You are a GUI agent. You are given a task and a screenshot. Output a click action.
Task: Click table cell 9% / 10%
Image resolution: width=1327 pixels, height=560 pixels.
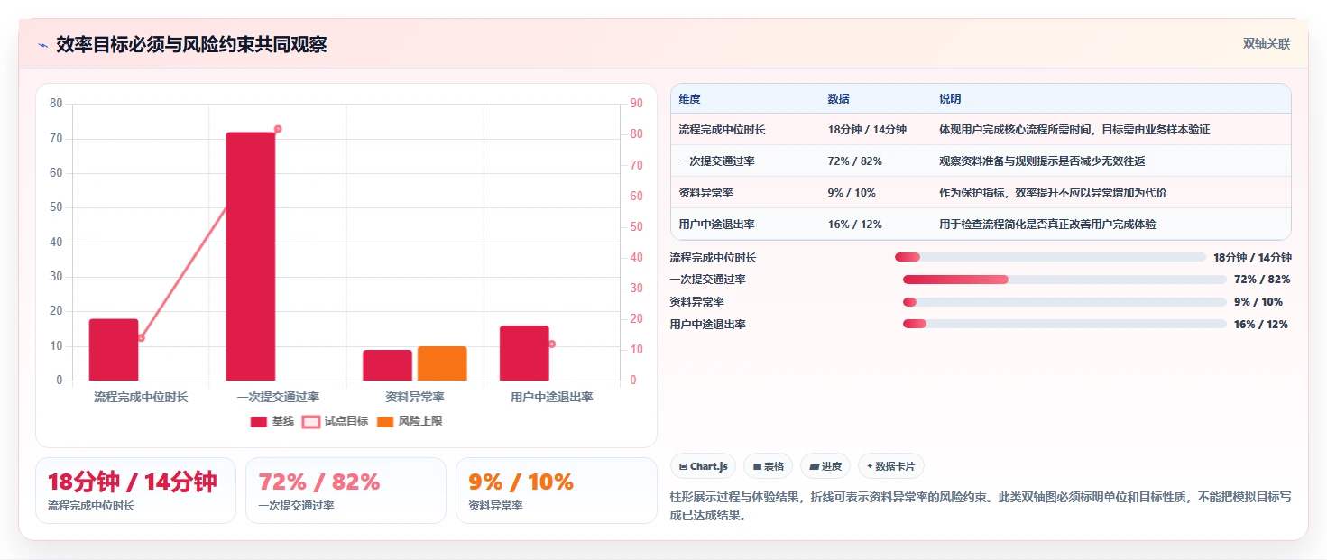(852, 193)
